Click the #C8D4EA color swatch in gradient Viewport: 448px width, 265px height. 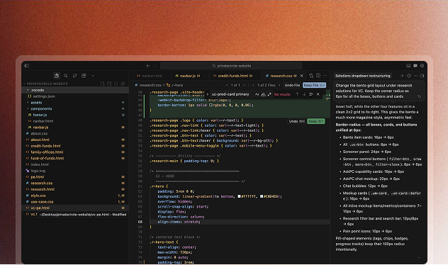tap(262, 196)
